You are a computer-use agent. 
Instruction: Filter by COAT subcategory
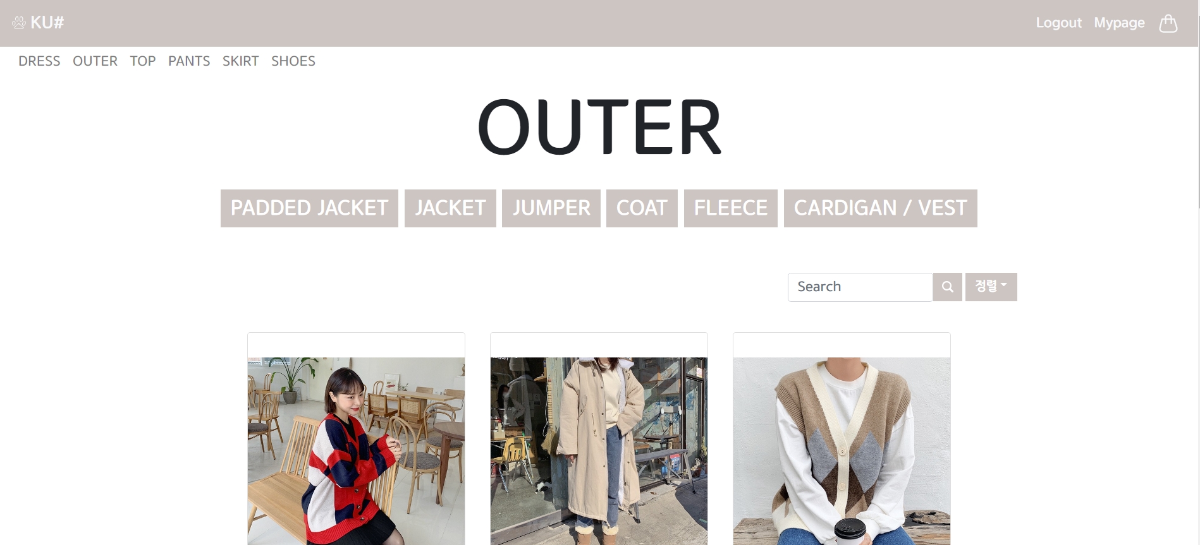pyautogui.click(x=642, y=208)
